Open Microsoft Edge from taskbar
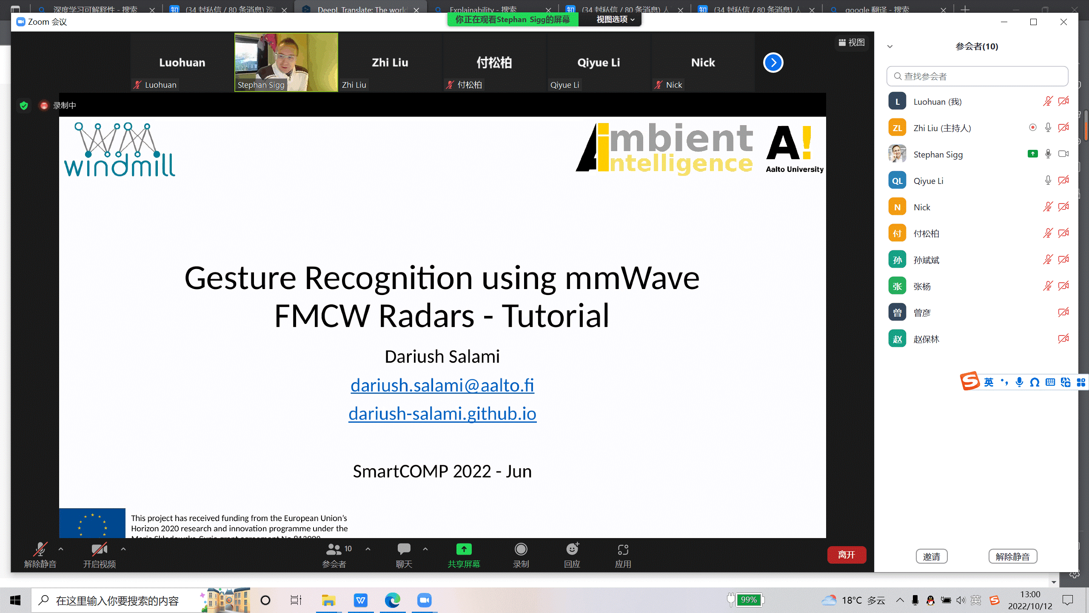The image size is (1089, 613). [392, 600]
